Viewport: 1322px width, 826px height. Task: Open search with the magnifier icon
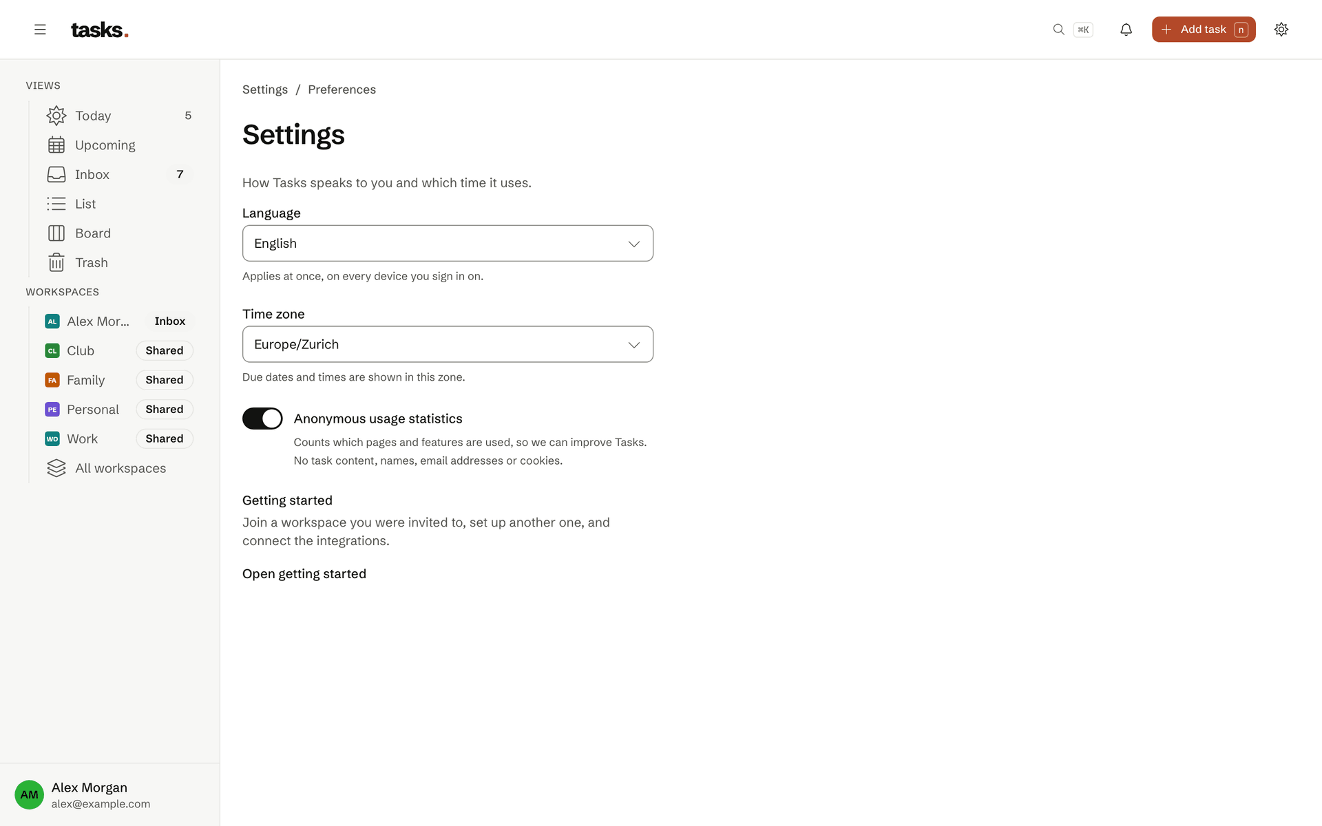1058,30
